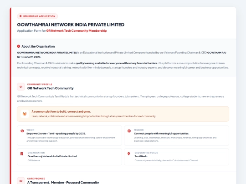Click the About the Organisation heading
Viewport: 246px width, 184px height.
pos(38,46)
